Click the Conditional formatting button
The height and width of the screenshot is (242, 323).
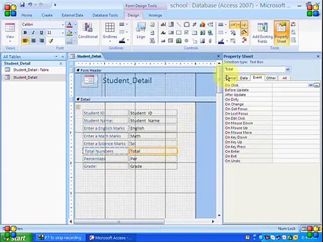coord(88,31)
